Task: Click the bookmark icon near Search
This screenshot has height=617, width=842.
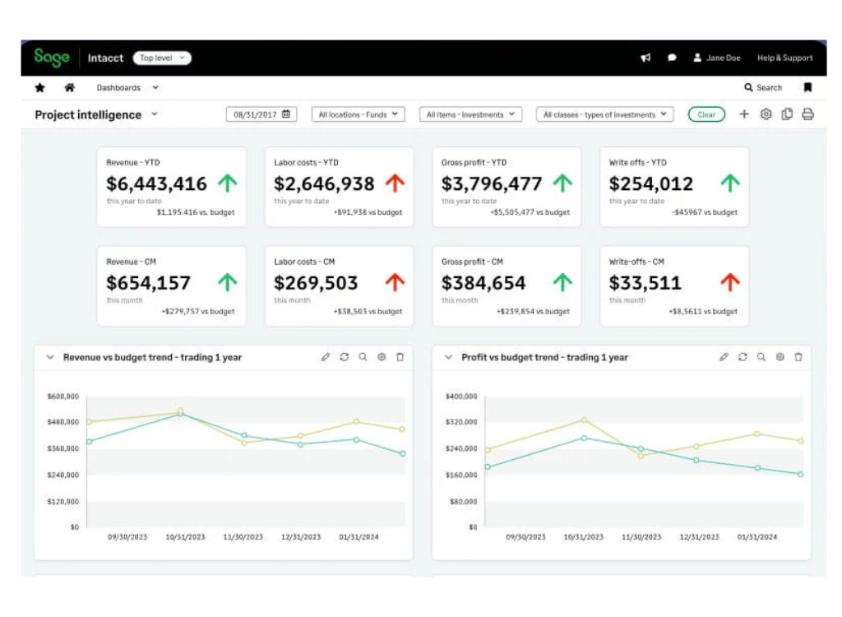Action: tap(808, 87)
